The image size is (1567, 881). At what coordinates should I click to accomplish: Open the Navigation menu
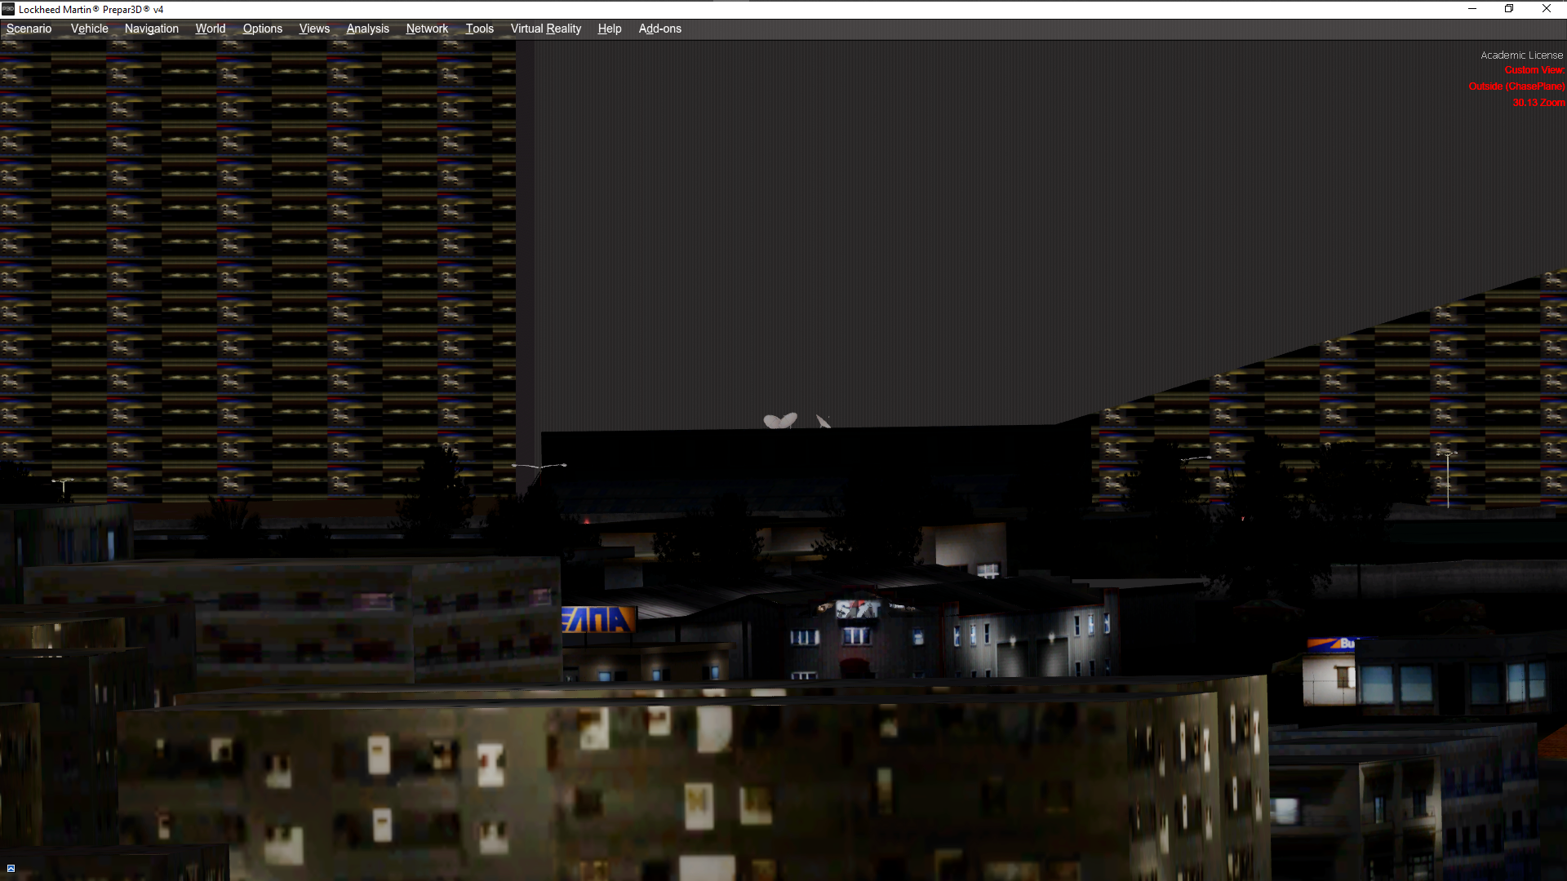[151, 29]
